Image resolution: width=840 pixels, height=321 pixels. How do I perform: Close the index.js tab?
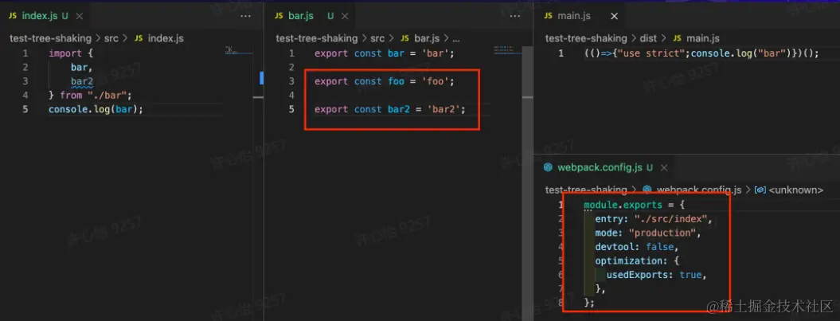coord(80,17)
